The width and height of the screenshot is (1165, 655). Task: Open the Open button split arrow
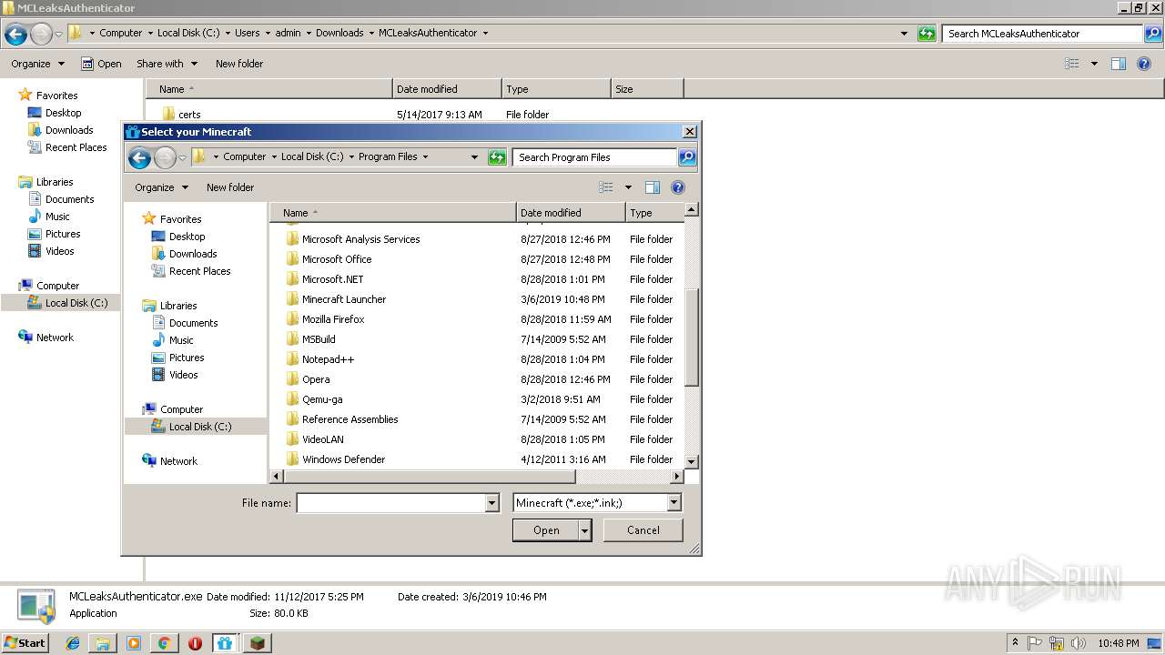[585, 530]
